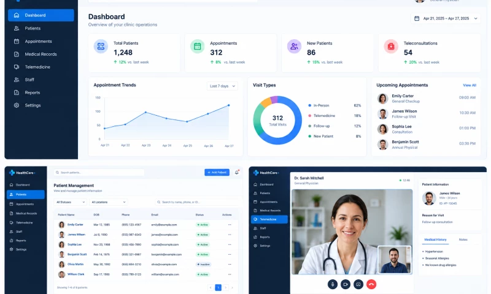
Task: Open Benjamin Scott's 03:30 PM upcoming appointment
Action: (x=426, y=145)
